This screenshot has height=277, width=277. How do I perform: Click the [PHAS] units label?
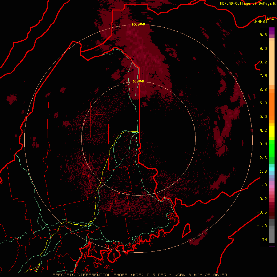(260, 21)
